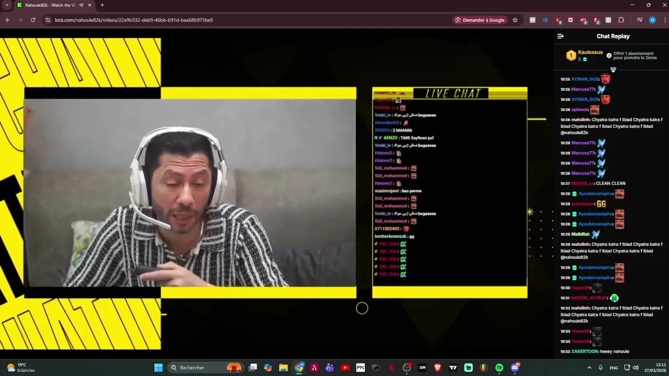The image size is (669, 376).
Task: Launch Brave browser from the taskbar
Action: tap(437, 368)
